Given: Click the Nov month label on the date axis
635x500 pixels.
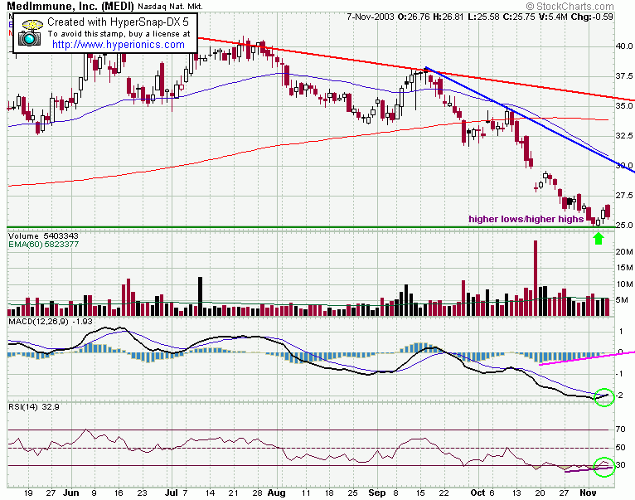Looking at the screenshot, I should pos(588,493).
